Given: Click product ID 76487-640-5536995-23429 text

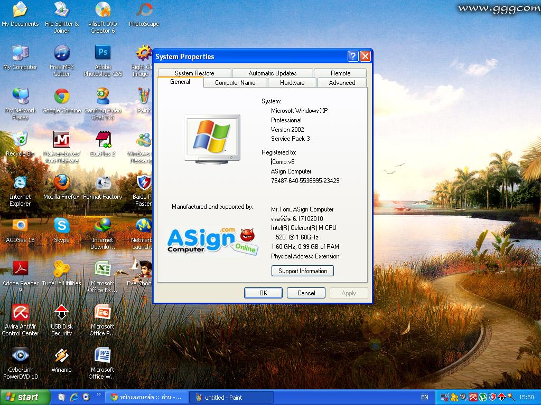Looking at the screenshot, I should pyautogui.click(x=305, y=181).
